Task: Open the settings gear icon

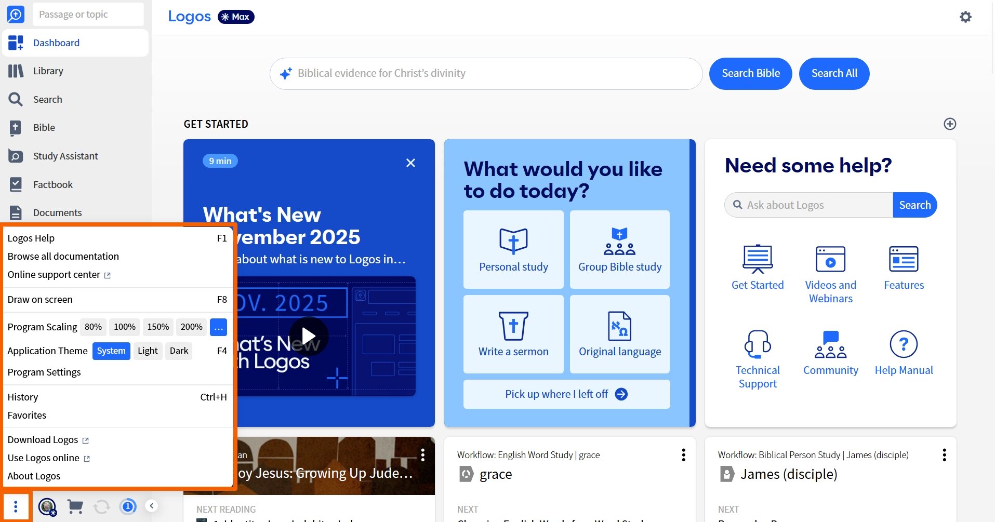Action: click(965, 17)
